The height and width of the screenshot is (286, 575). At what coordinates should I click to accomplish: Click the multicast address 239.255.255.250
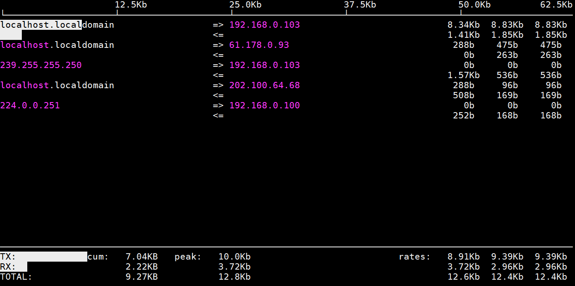tap(41, 65)
